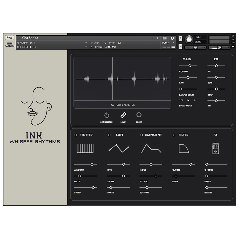The image size is (239, 239).
Task: Click the Sequencer power icon
Action: (x=107, y=115)
